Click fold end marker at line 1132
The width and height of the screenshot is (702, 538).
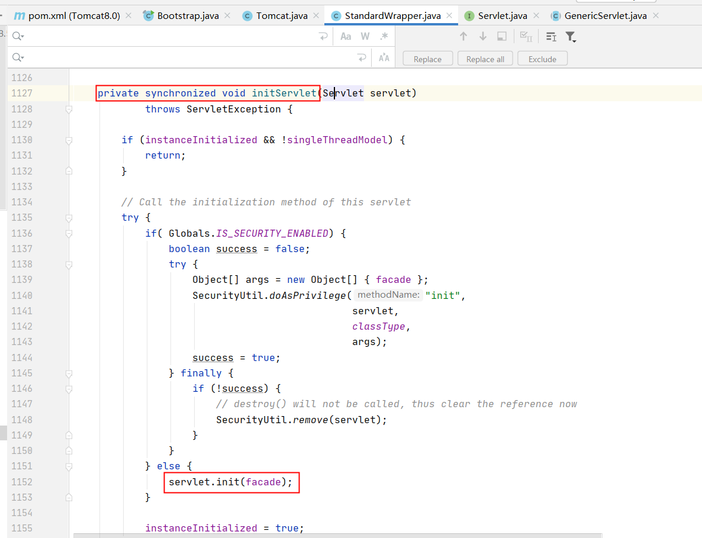click(69, 171)
